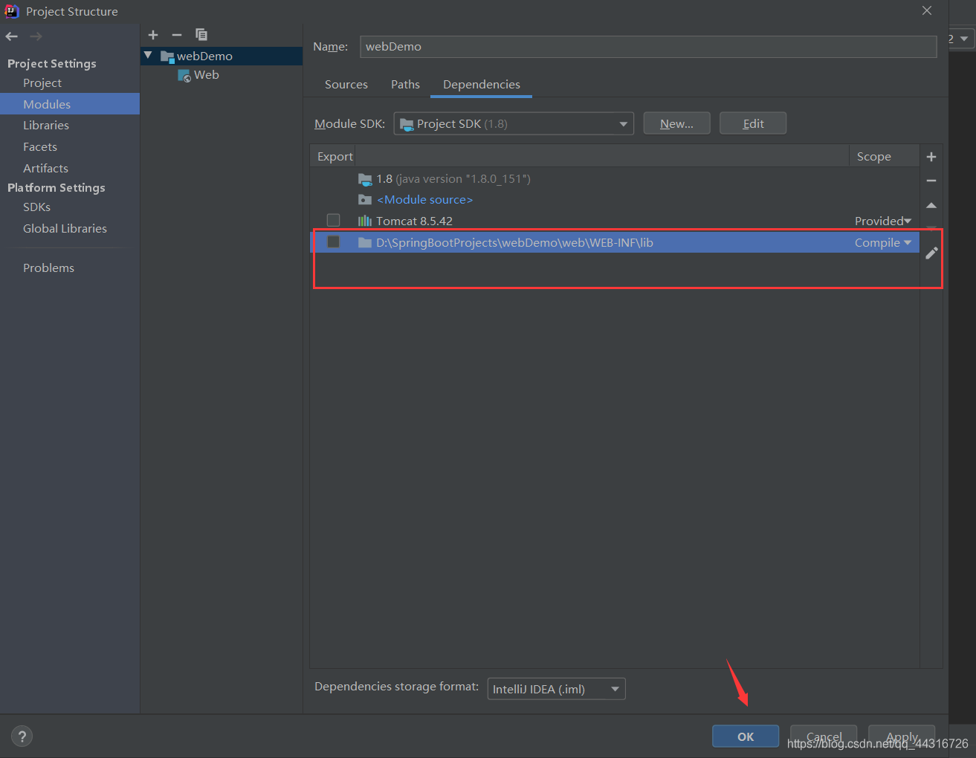This screenshot has width=976, height=758.
Task: Open Global Libraries settings
Action: point(65,229)
